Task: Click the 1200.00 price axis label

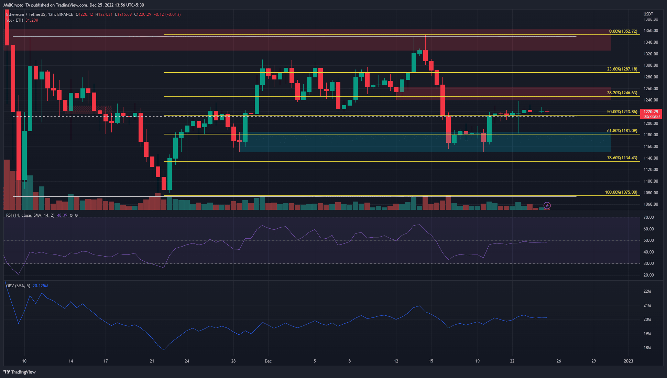Action: (x=651, y=123)
